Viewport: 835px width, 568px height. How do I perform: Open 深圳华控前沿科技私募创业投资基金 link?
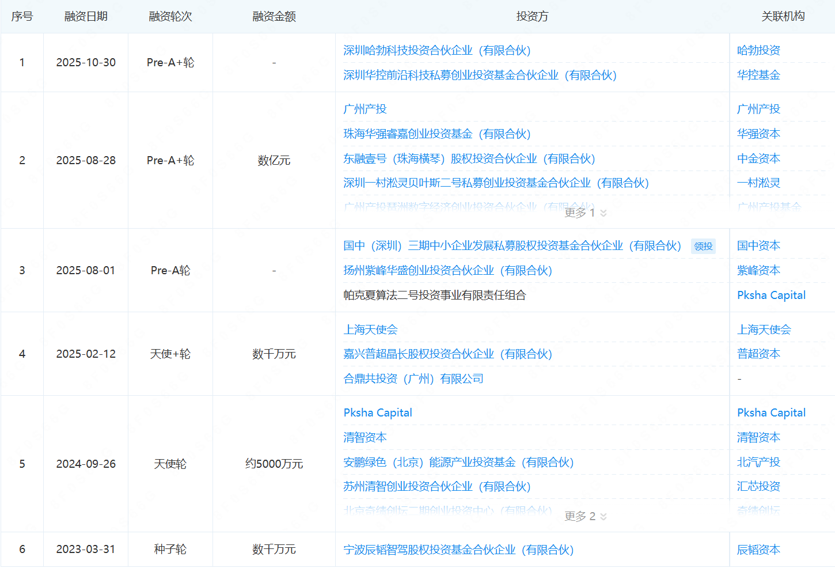pyautogui.click(x=480, y=75)
